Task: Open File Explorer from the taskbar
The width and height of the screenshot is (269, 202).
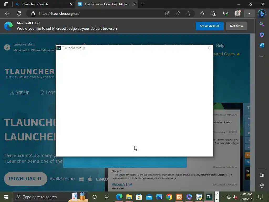Action: point(129,197)
